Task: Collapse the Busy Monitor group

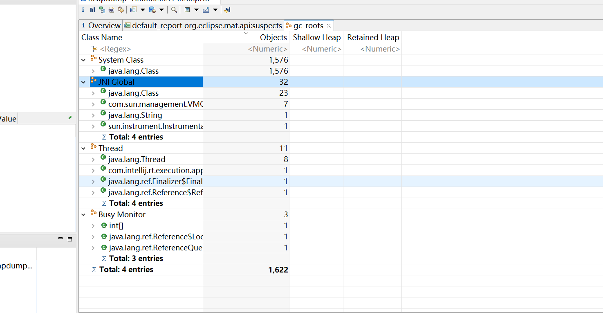Action: pos(83,215)
